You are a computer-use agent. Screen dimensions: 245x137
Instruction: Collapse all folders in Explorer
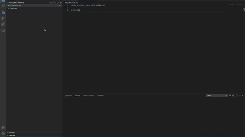pyautogui.click(x=60, y=3)
